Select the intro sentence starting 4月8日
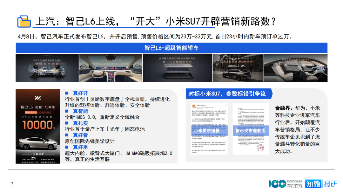This screenshot has height=193, width=343. [x=155, y=36]
